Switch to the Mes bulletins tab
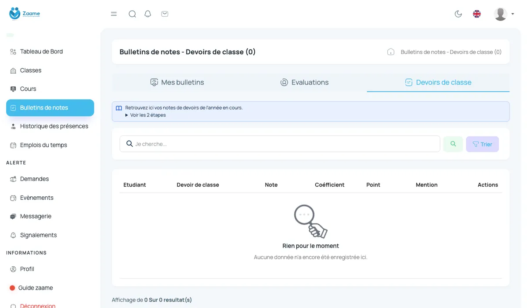The image size is (527, 308). [x=177, y=82]
